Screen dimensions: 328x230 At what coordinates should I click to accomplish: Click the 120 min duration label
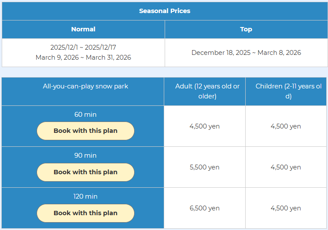click(x=85, y=196)
